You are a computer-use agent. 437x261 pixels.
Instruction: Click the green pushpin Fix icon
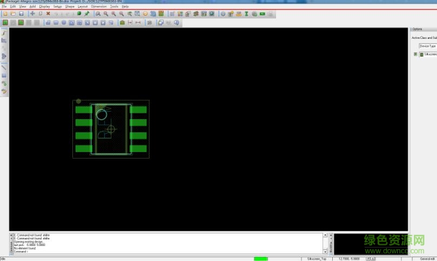pos(87,13)
